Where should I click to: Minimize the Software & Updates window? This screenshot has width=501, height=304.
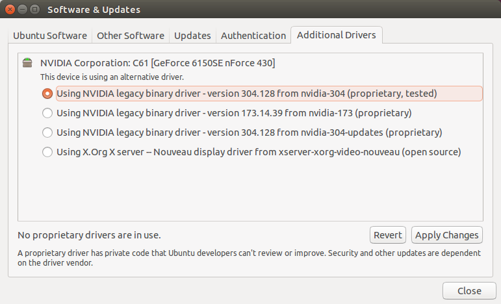22,9
